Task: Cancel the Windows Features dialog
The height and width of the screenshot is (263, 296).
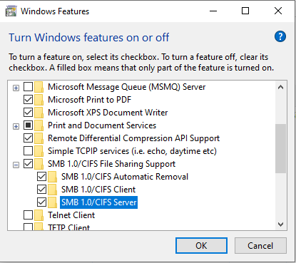Action: pos(260,246)
